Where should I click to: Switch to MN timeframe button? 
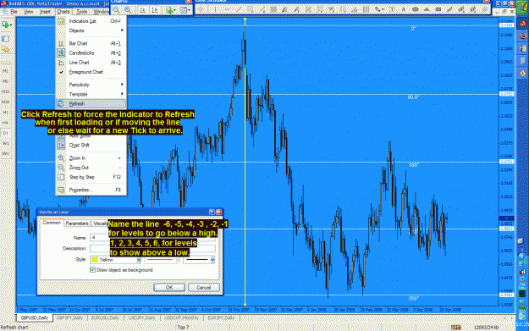(x=5, y=153)
